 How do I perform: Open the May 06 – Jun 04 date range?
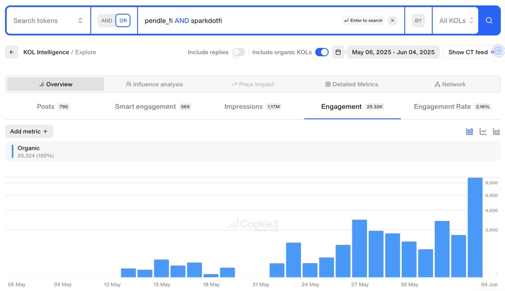pos(393,52)
